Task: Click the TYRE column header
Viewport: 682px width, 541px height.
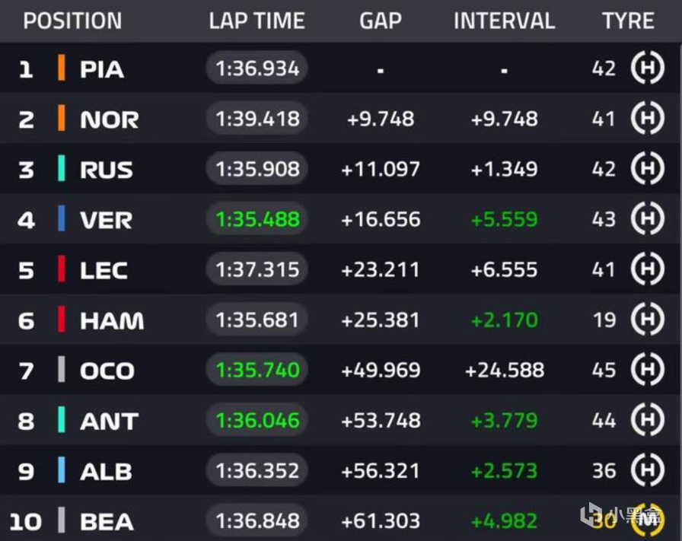Action: coord(628,21)
